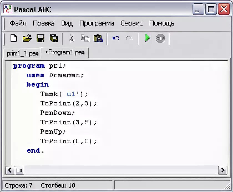Open the Правка menu
The height and width of the screenshot is (192, 233).
44,23
